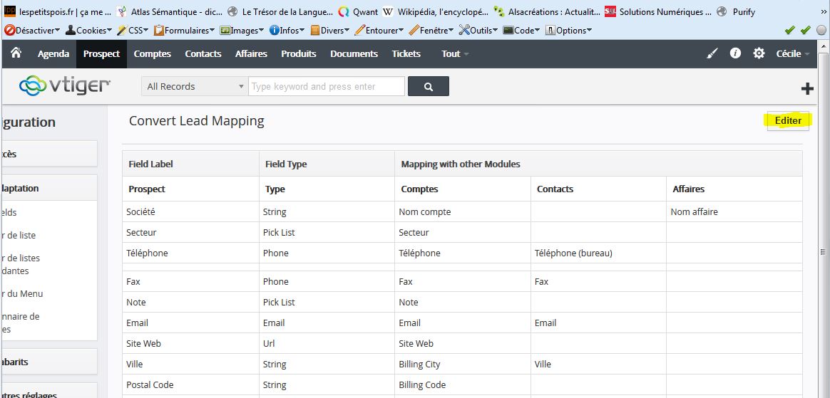Open the theme paintbrush icon
The width and height of the screenshot is (830, 398).
(x=712, y=53)
